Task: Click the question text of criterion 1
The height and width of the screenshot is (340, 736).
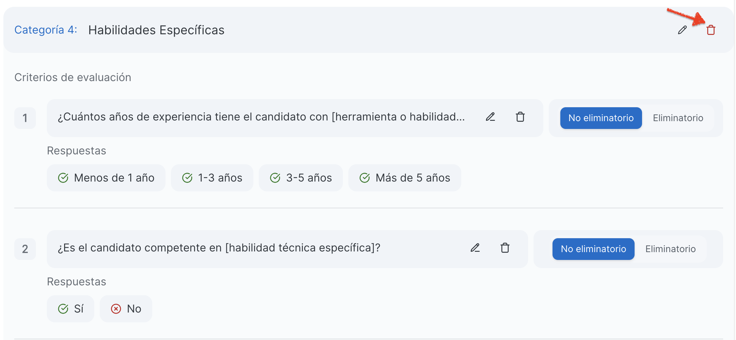Action: click(261, 117)
